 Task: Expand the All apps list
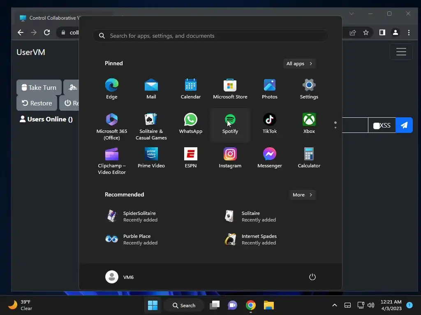[x=299, y=64]
